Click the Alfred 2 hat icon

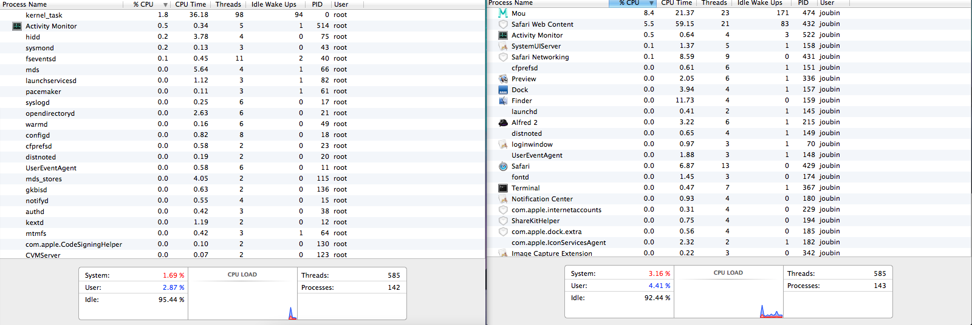point(503,122)
